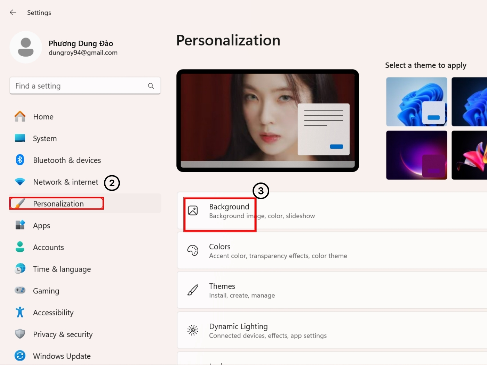The image size is (487, 365).
Task: Click the Gaming controller icon
Action: [20, 290]
